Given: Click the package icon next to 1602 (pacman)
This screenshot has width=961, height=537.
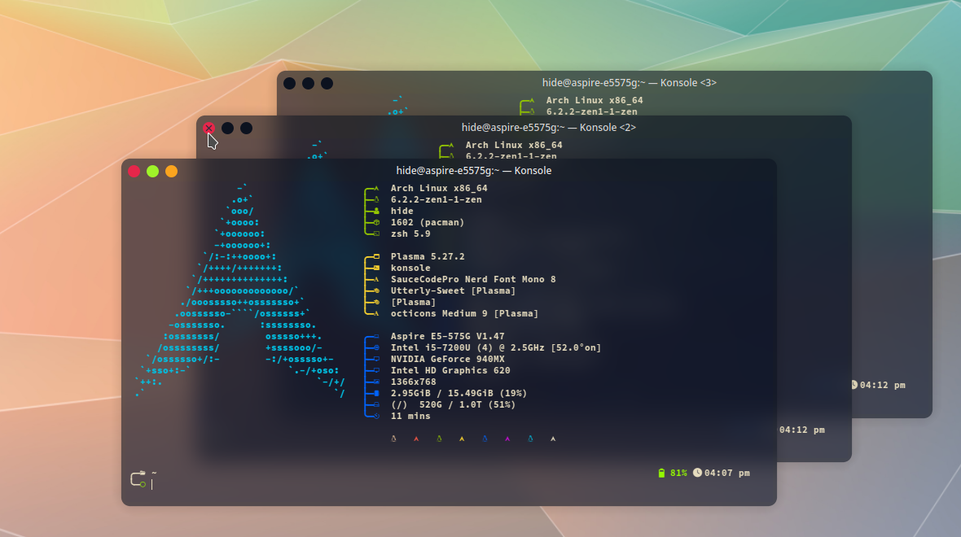Looking at the screenshot, I should pyautogui.click(x=376, y=222).
